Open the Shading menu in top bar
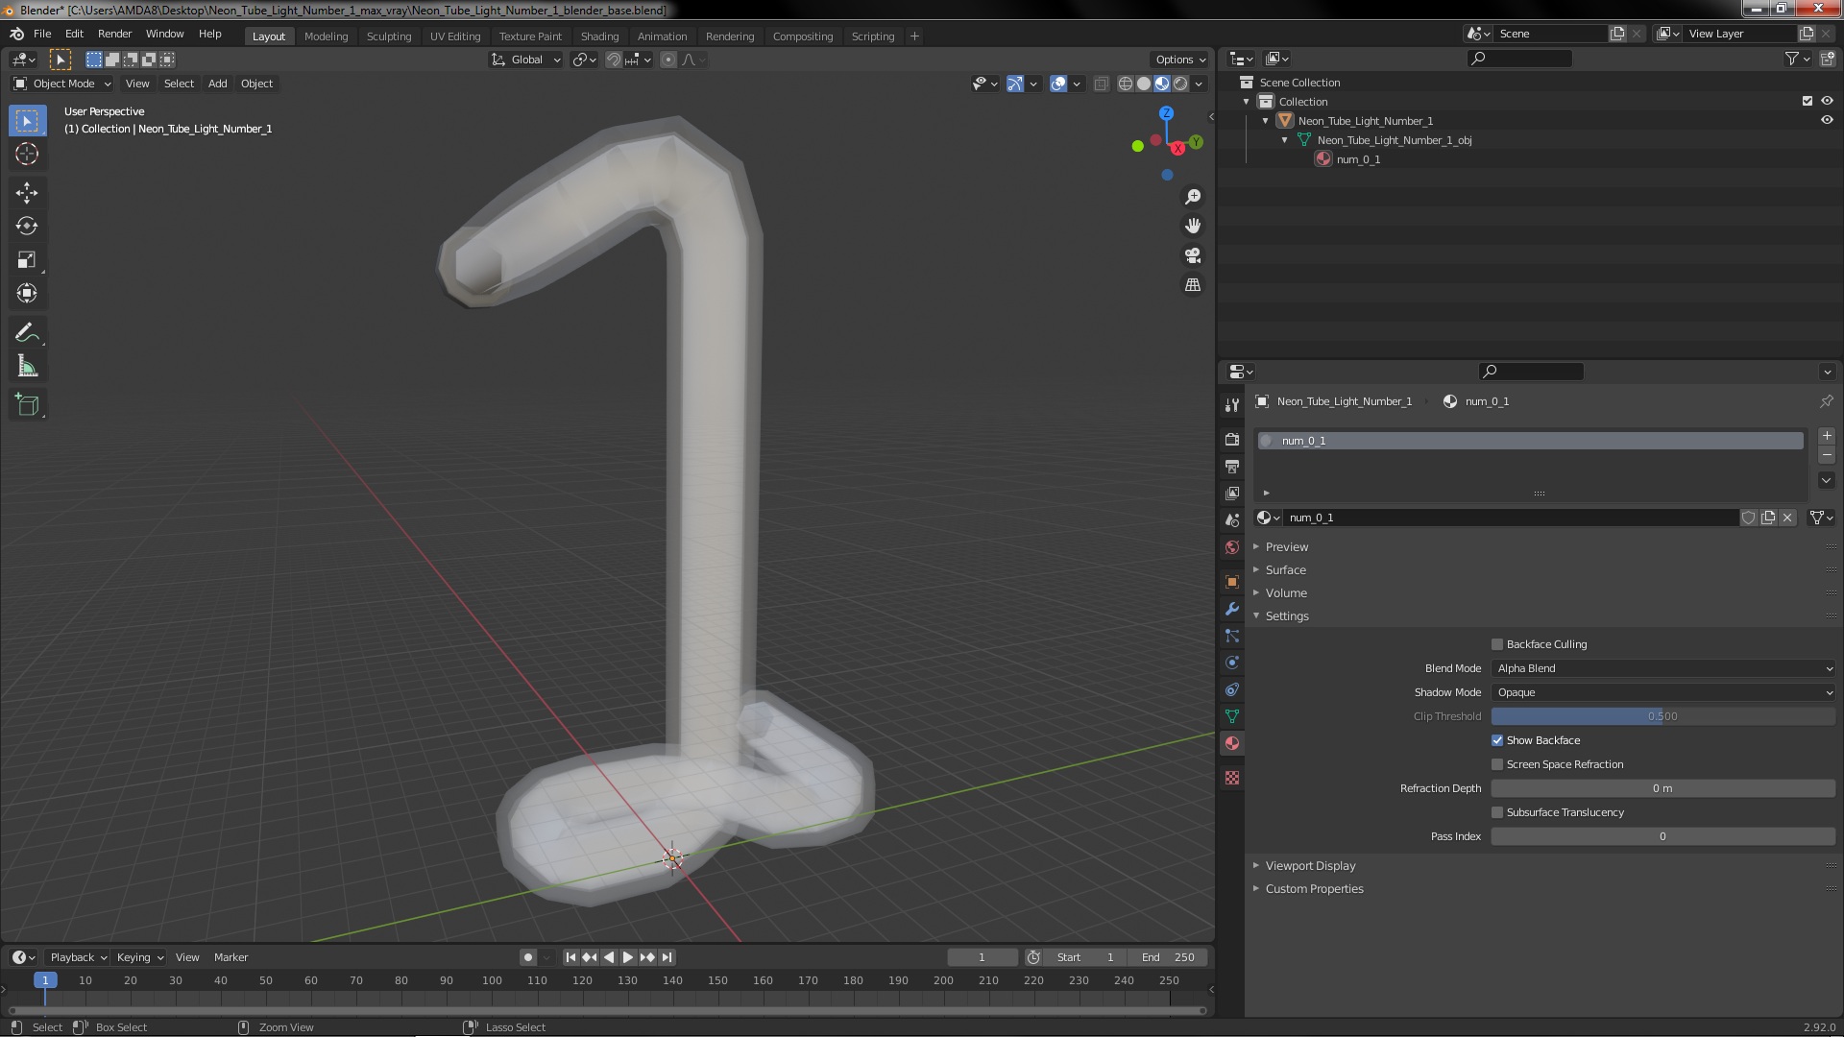Screen dimensions: 1844x1037 click(x=599, y=35)
